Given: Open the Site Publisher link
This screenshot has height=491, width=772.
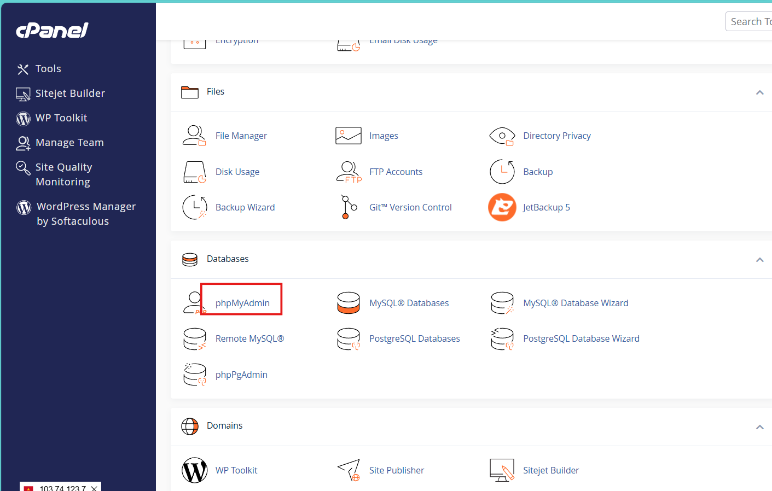Looking at the screenshot, I should pos(397,470).
